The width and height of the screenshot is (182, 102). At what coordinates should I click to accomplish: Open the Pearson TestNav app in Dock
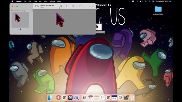[x=114, y=97]
